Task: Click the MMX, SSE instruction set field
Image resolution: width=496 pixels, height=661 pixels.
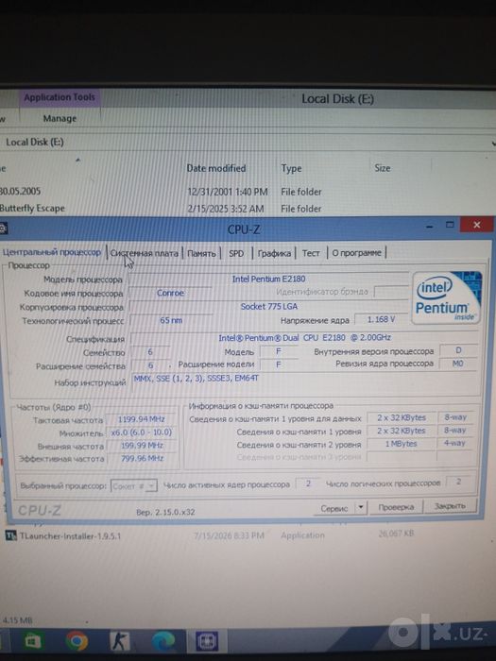Action: pyautogui.click(x=303, y=381)
